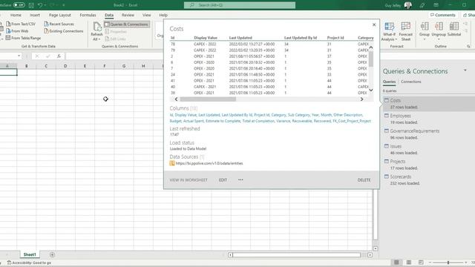Open the Review ribbon tab
This screenshot has height=267, width=475.
(128, 15)
